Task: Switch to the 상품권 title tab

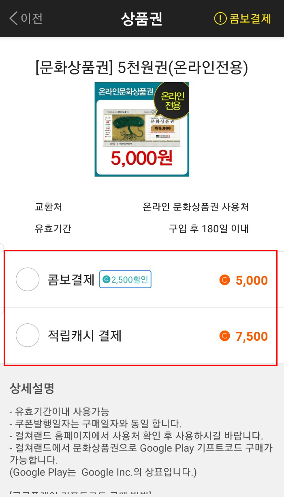Action: coord(142,19)
